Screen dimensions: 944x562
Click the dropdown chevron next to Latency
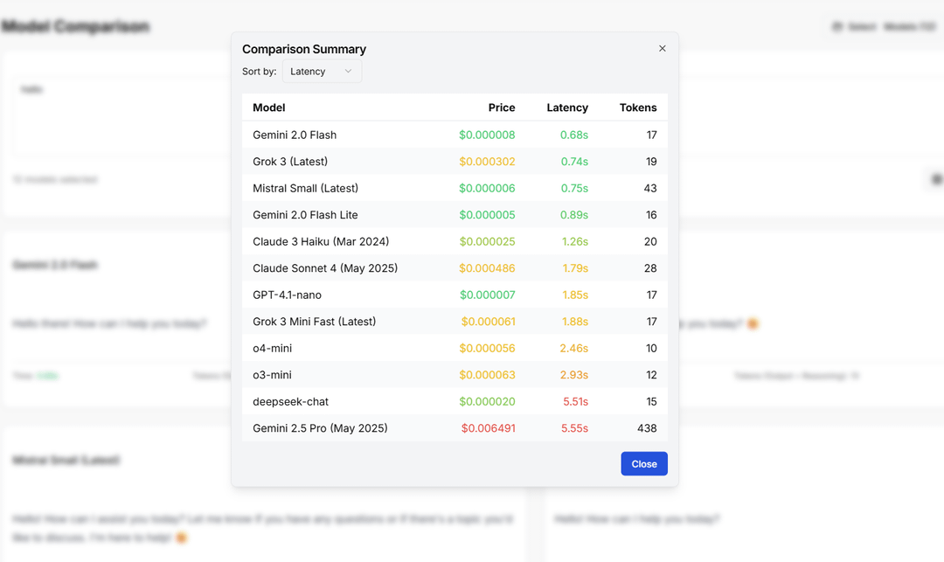tap(348, 71)
